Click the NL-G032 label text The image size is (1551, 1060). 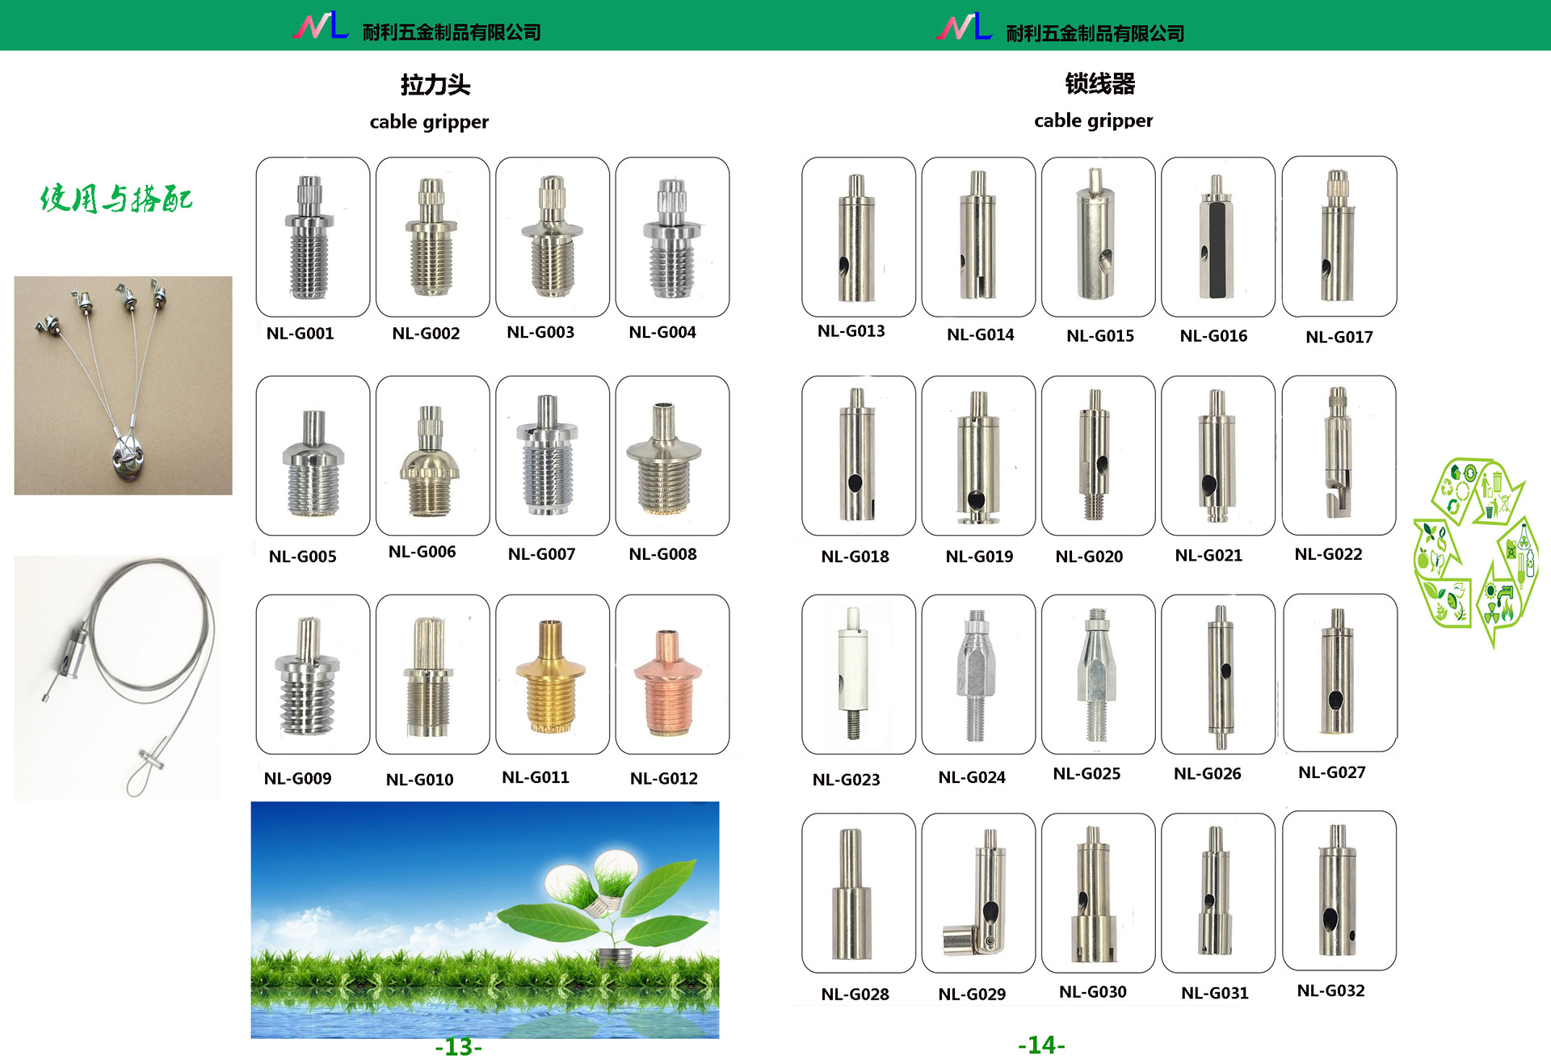[1330, 991]
